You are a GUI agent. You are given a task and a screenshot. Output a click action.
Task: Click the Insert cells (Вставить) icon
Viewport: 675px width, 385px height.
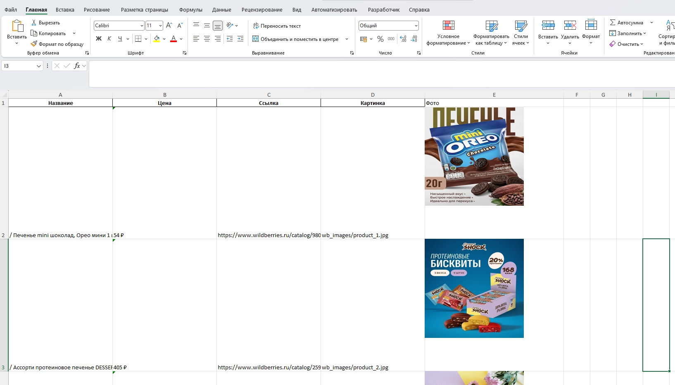coord(548,26)
